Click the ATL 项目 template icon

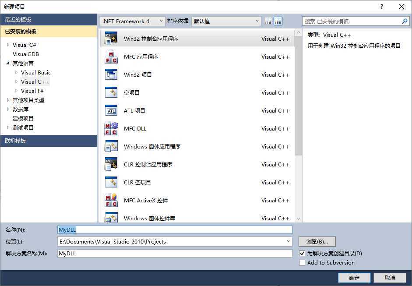pos(111,111)
